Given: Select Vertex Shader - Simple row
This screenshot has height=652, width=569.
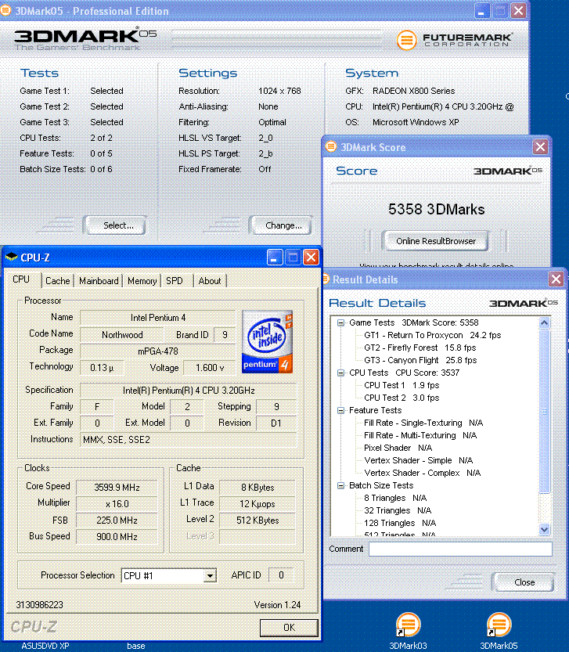Looking at the screenshot, I should pos(419,460).
